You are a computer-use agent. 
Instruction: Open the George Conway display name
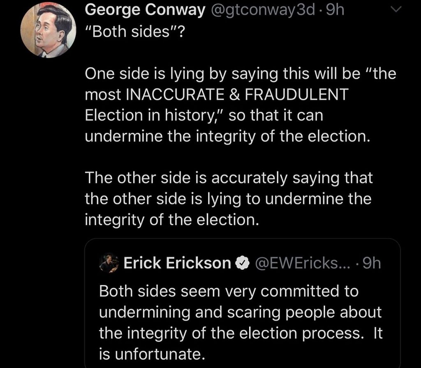coord(145,11)
